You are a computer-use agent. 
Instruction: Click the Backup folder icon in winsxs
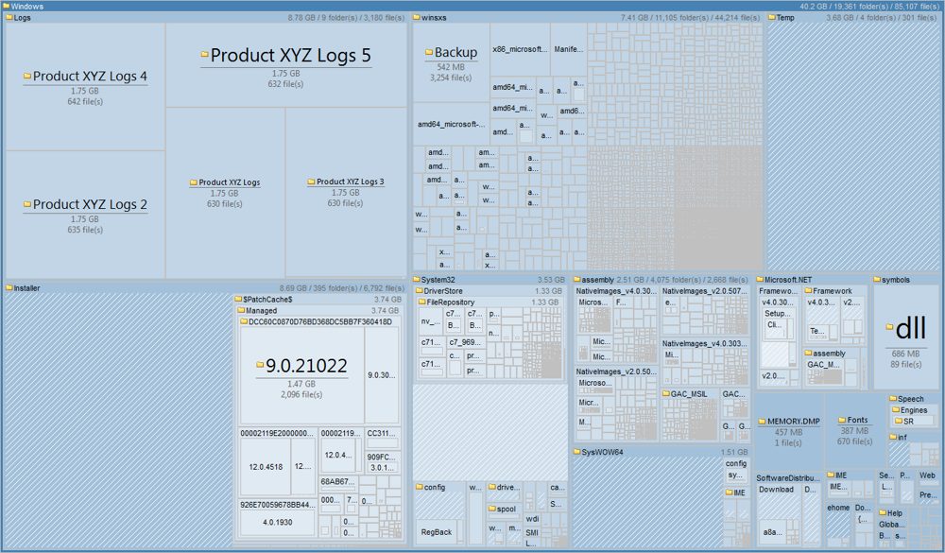(x=429, y=53)
